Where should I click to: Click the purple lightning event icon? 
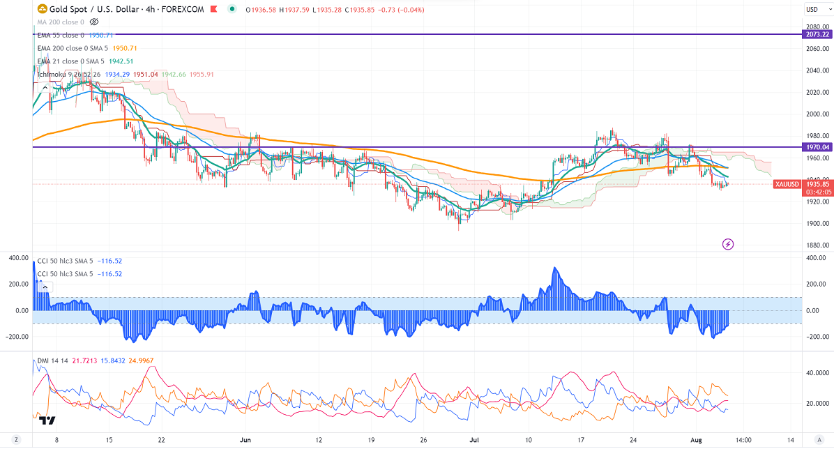pyautogui.click(x=728, y=244)
